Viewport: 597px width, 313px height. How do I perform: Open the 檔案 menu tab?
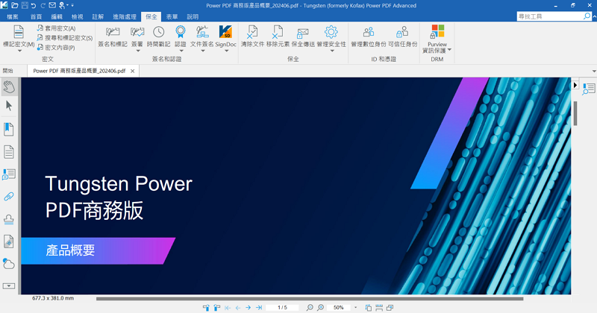(x=13, y=16)
